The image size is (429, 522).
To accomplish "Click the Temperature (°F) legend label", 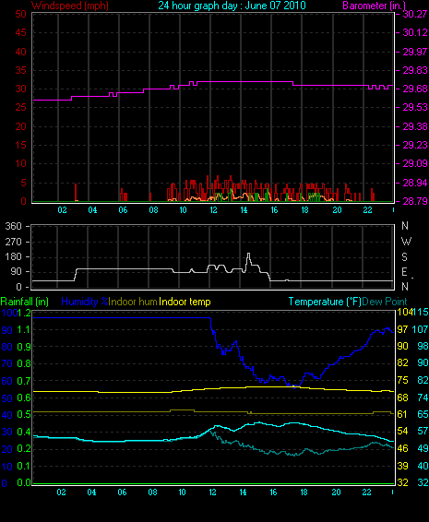I will (x=325, y=302).
